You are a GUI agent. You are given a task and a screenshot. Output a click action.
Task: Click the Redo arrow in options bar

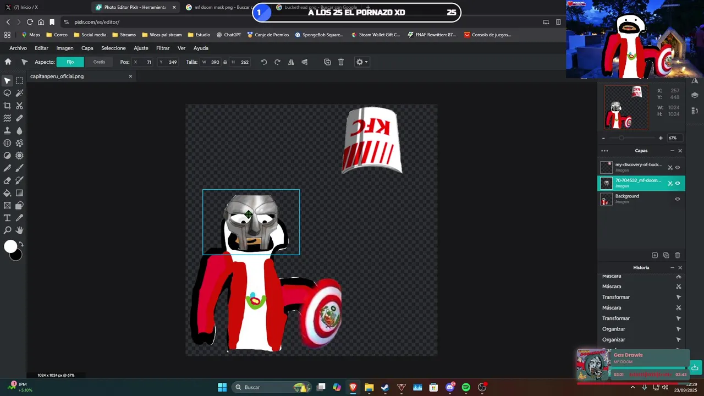tap(277, 62)
